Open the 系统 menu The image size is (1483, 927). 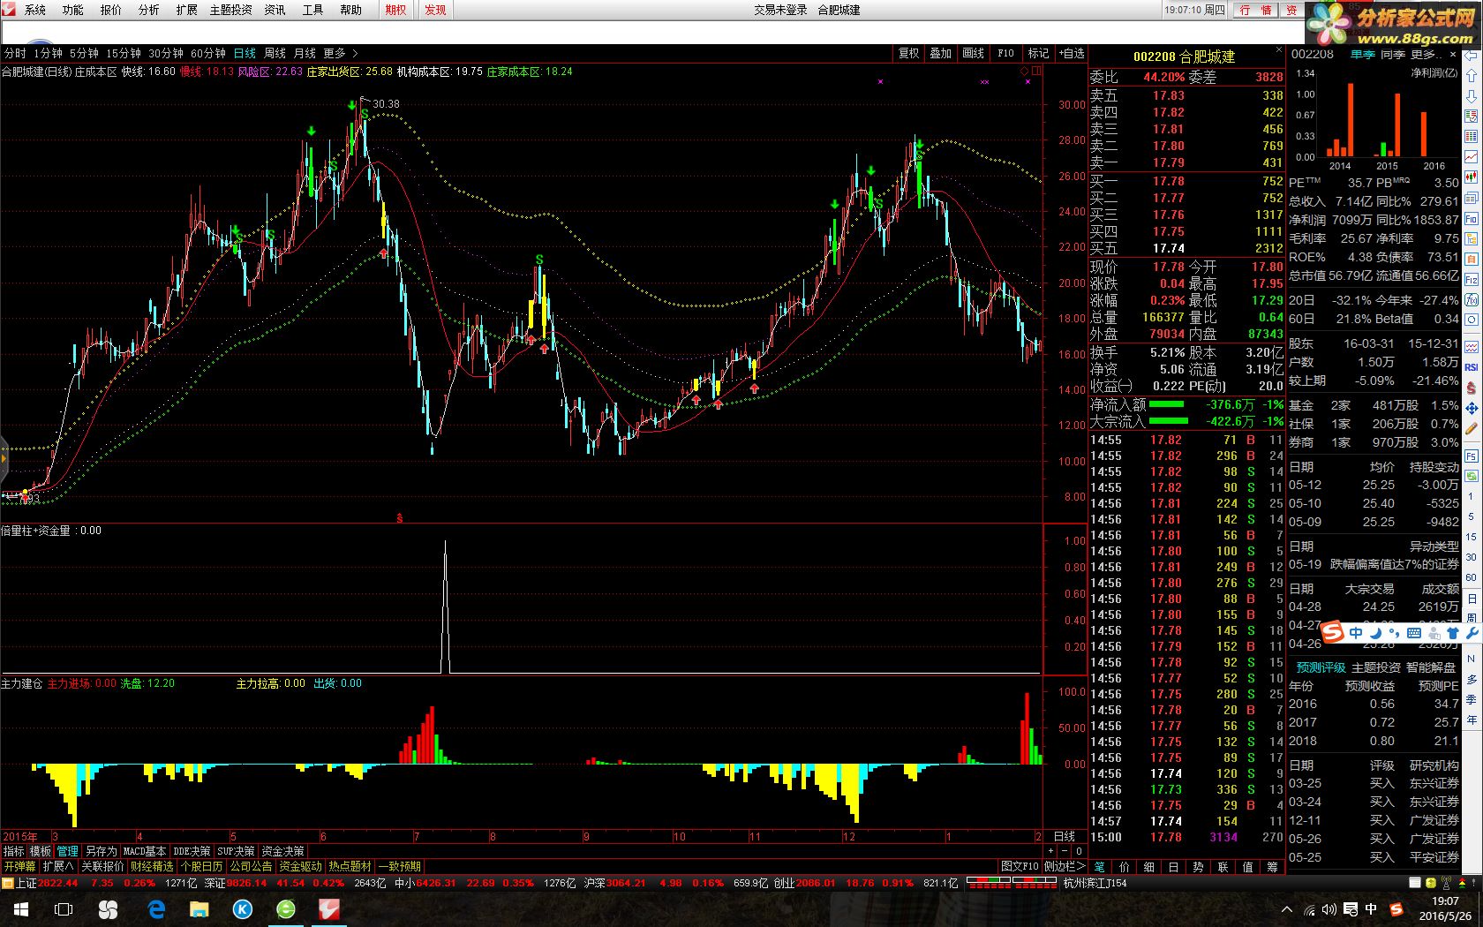tap(35, 10)
